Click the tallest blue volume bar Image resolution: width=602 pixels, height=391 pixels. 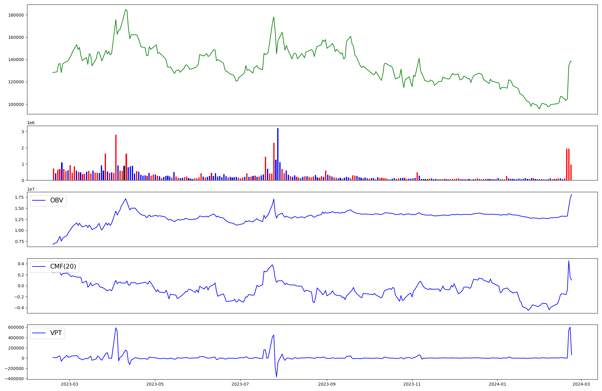pyautogui.click(x=278, y=154)
